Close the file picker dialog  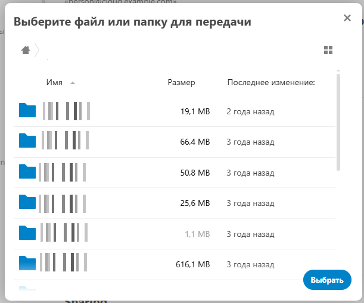pos(347,18)
